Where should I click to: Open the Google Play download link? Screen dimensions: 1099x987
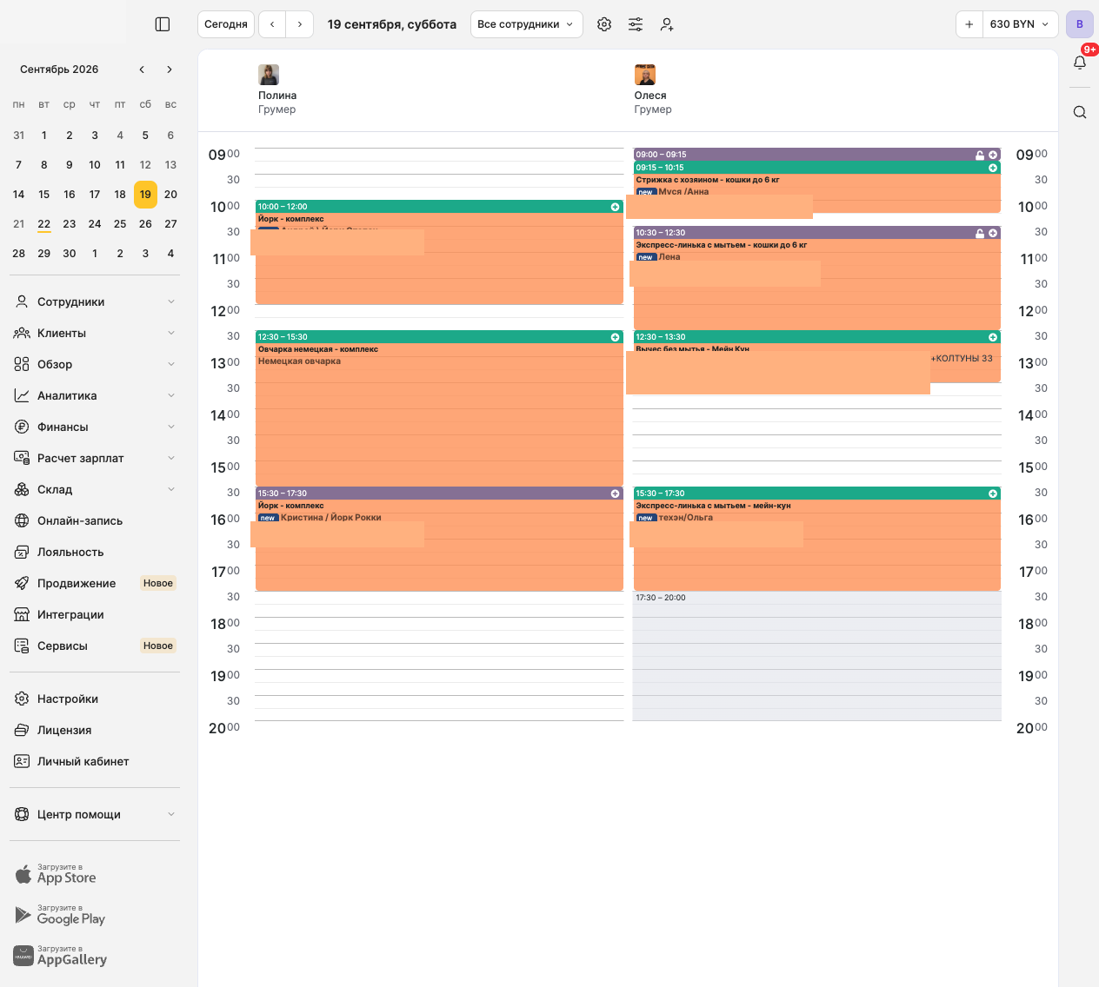(60, 916)
